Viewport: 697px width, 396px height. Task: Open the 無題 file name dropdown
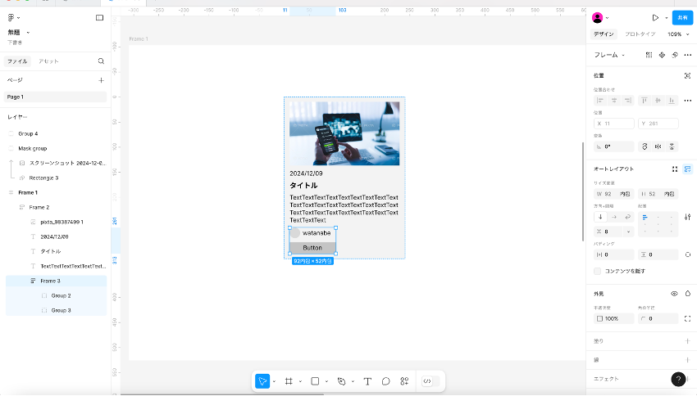[x=18, y=33]
